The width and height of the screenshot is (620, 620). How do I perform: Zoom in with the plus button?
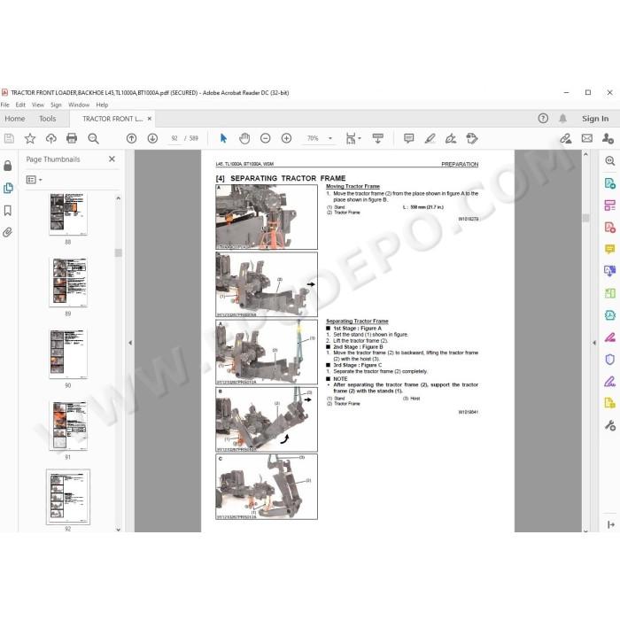[x=287, y=138]
